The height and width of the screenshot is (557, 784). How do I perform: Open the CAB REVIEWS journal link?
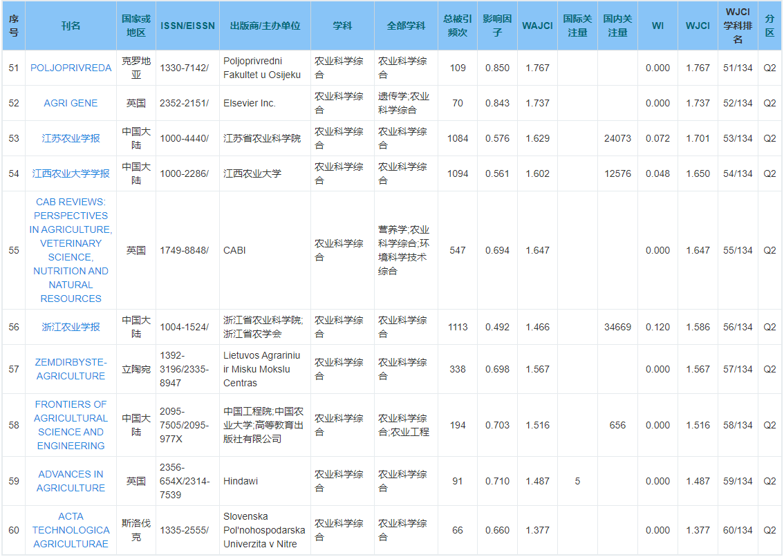tap(71, 250)
